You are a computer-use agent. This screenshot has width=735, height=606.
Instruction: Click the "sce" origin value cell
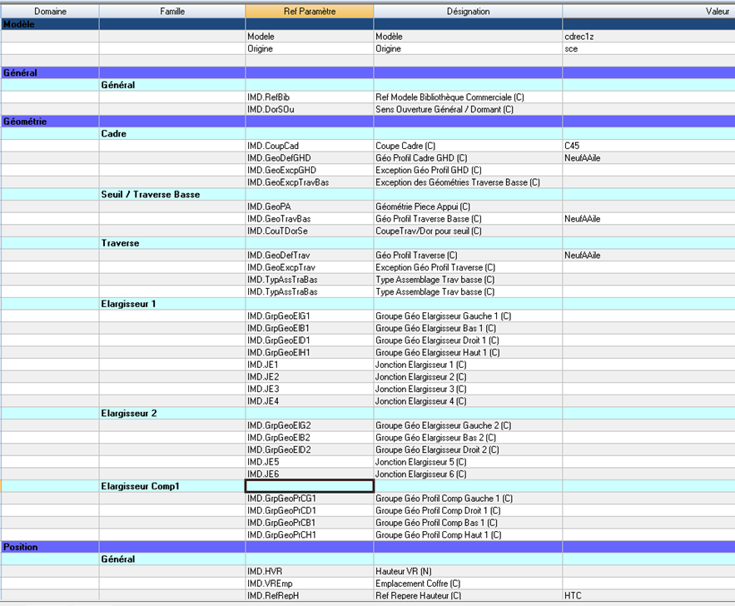648,49
